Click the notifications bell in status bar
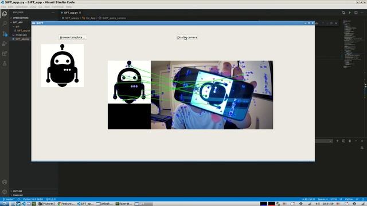367x206 pixels. pyautogui.click(x=363, y=199)
